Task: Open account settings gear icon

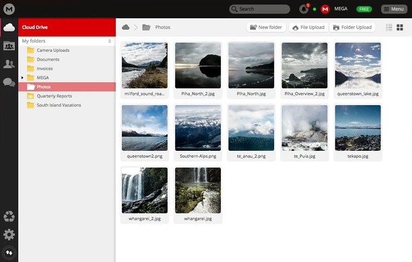Action: click(x=9, y=234)
